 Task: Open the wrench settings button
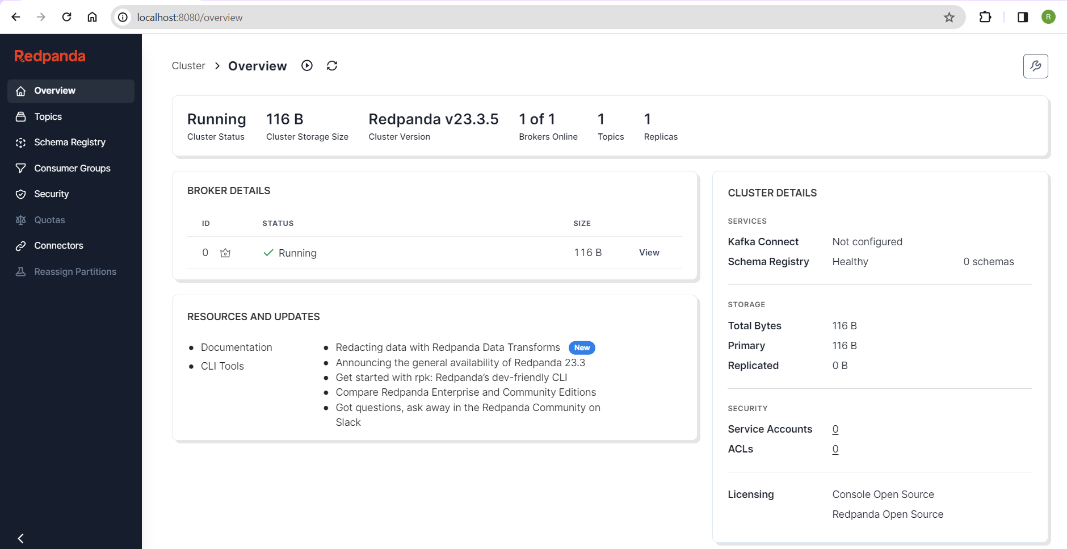click(x=1035, y=66)
